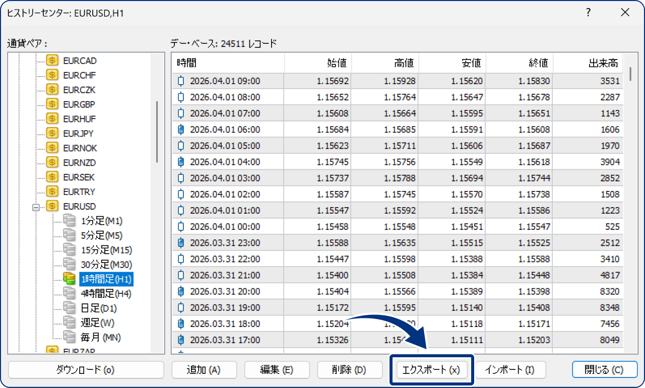Screen dimensions: 645x388
Task: Click the インポート button
Action: click(511, 369)
